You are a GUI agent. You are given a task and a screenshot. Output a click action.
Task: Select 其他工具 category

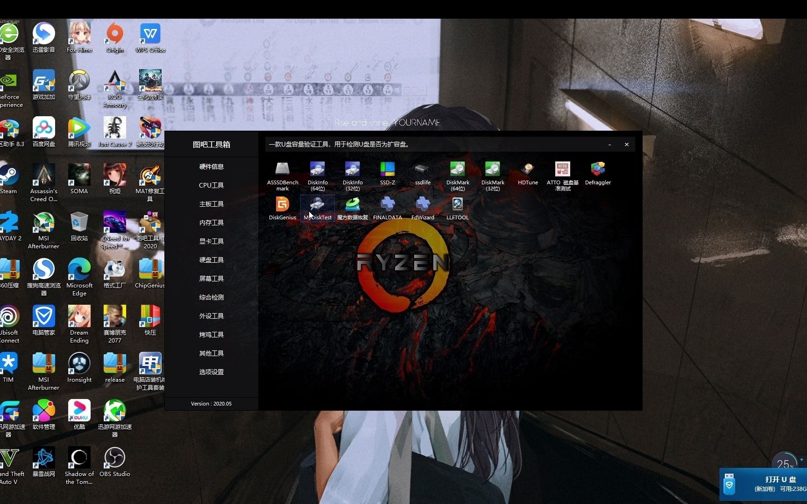(212, 353)
